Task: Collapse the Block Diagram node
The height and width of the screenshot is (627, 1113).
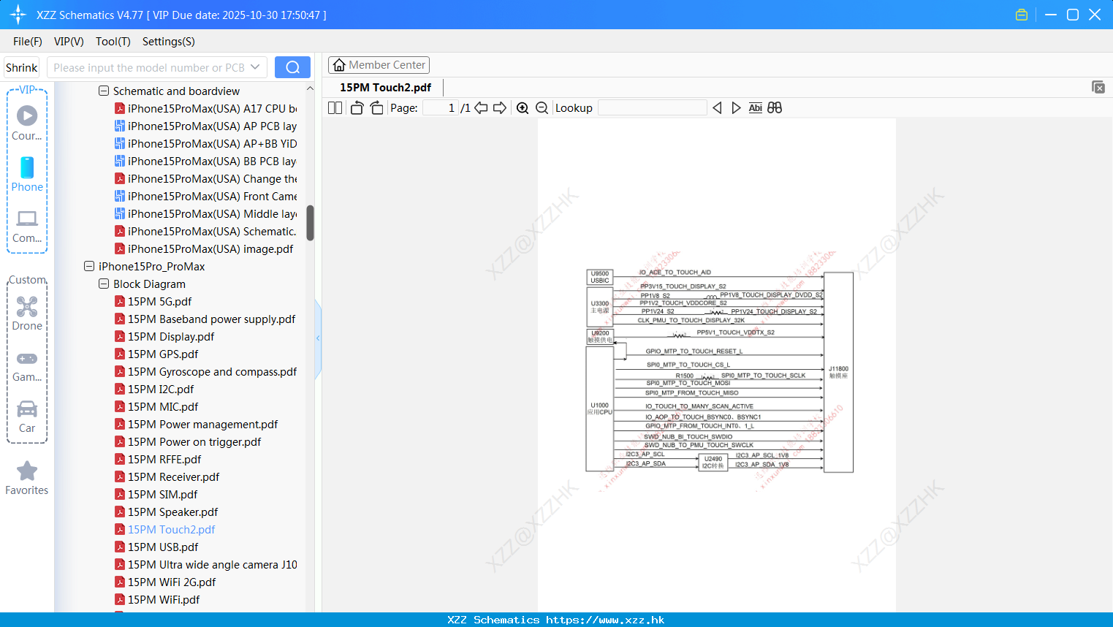Action: tap(104, 284)
